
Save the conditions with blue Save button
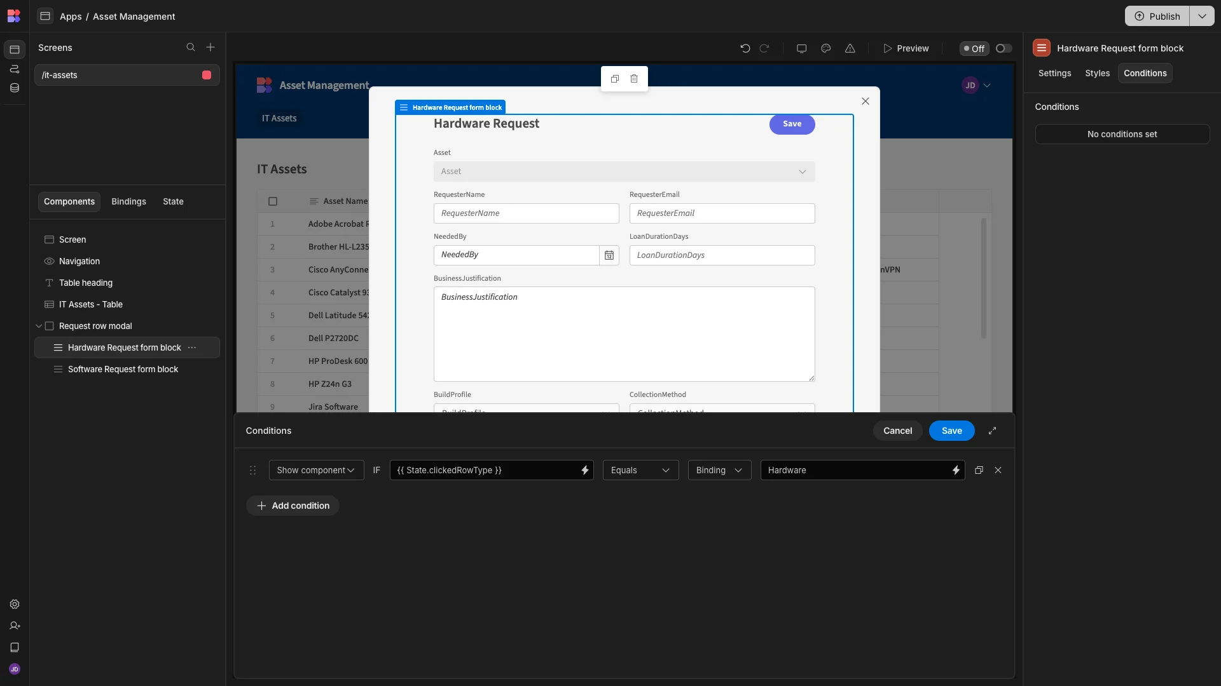(x=951, y=431)
